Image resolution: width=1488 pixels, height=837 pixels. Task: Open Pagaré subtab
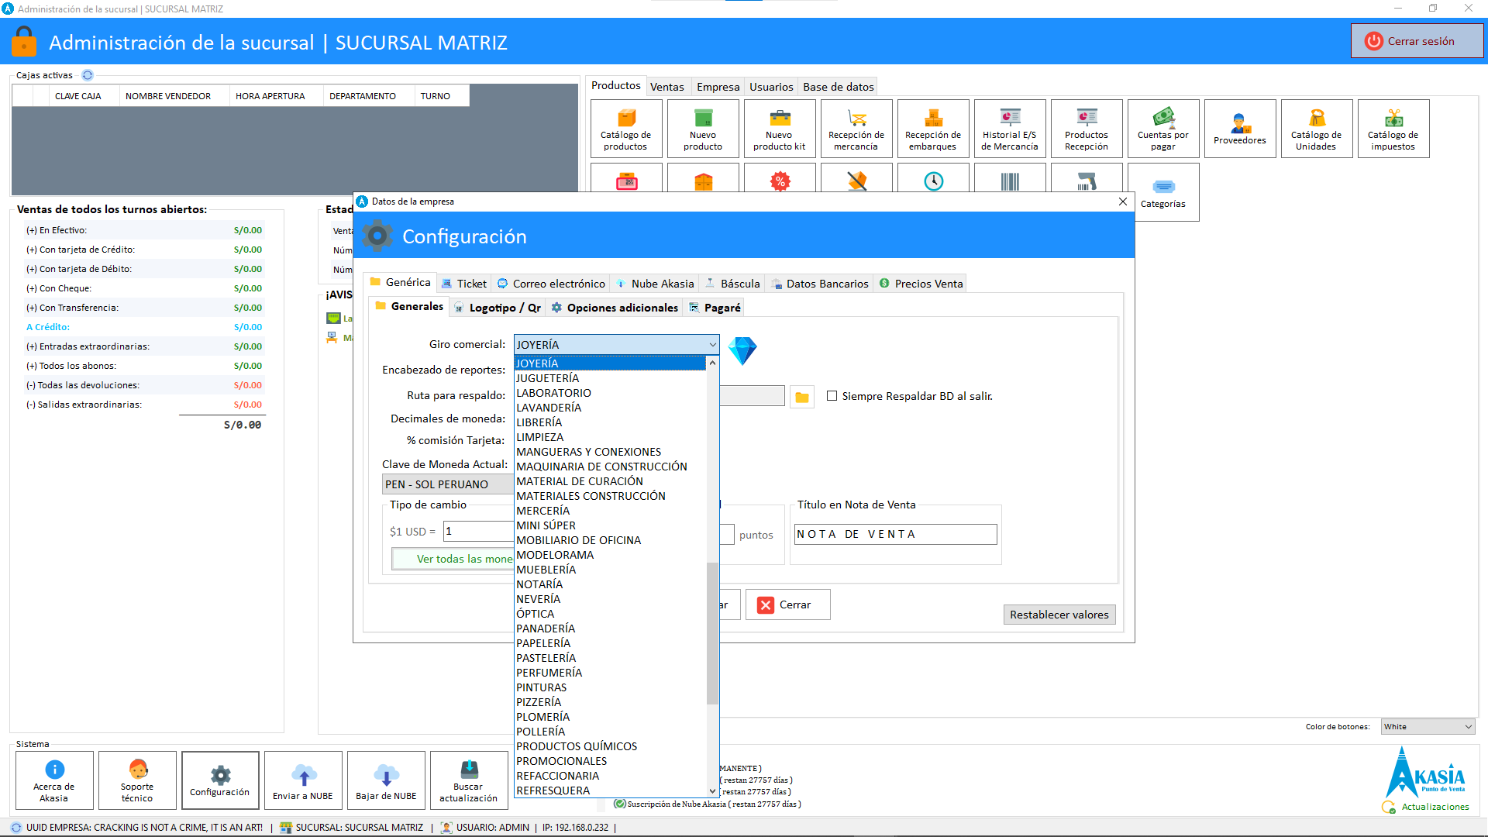point(715,308)
